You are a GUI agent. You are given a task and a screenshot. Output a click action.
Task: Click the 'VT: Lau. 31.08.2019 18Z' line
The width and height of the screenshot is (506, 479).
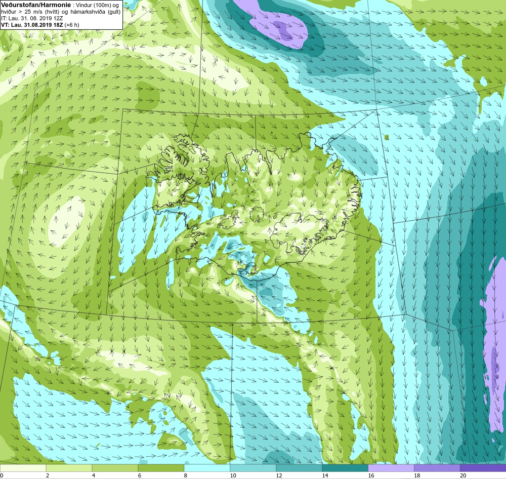click(40, 25)
